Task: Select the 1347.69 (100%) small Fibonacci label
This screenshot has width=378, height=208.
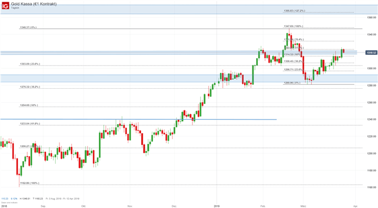Action: (294, 26)
